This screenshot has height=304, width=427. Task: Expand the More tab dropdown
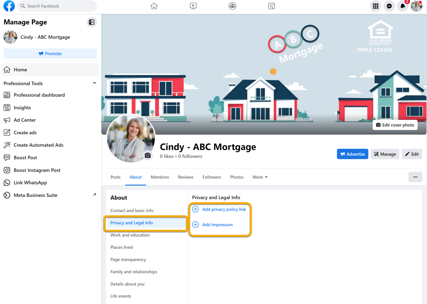coord(260,177)
